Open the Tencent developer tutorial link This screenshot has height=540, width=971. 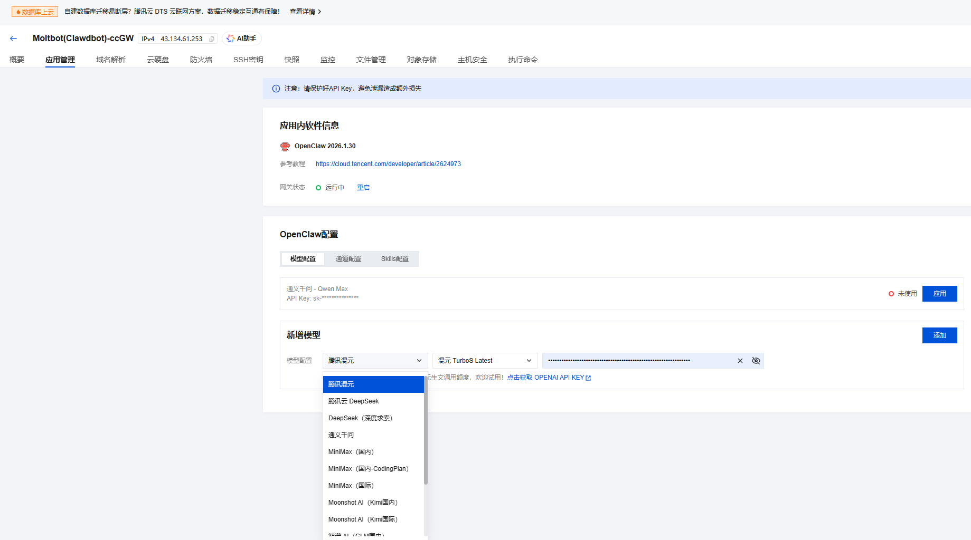(x=388, y=164)
